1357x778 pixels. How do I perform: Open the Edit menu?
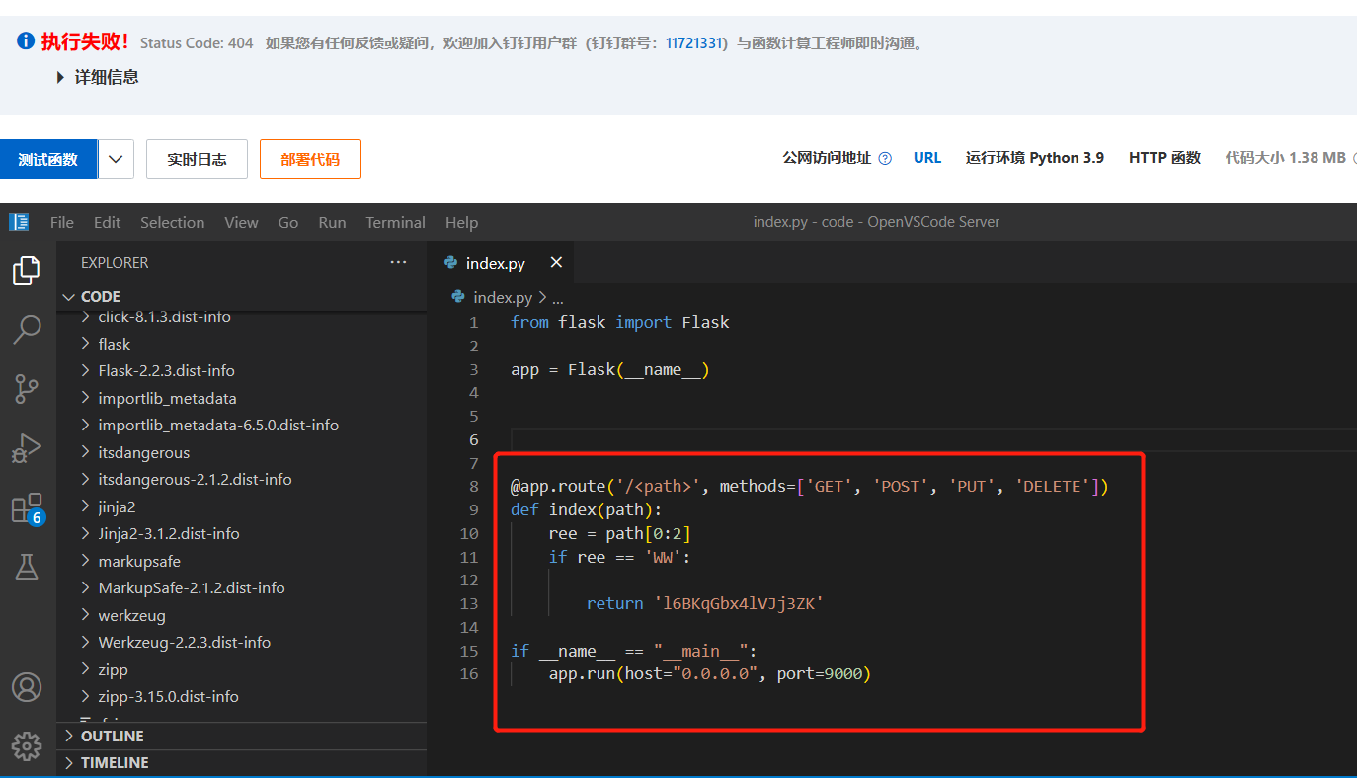pos(107,222)
